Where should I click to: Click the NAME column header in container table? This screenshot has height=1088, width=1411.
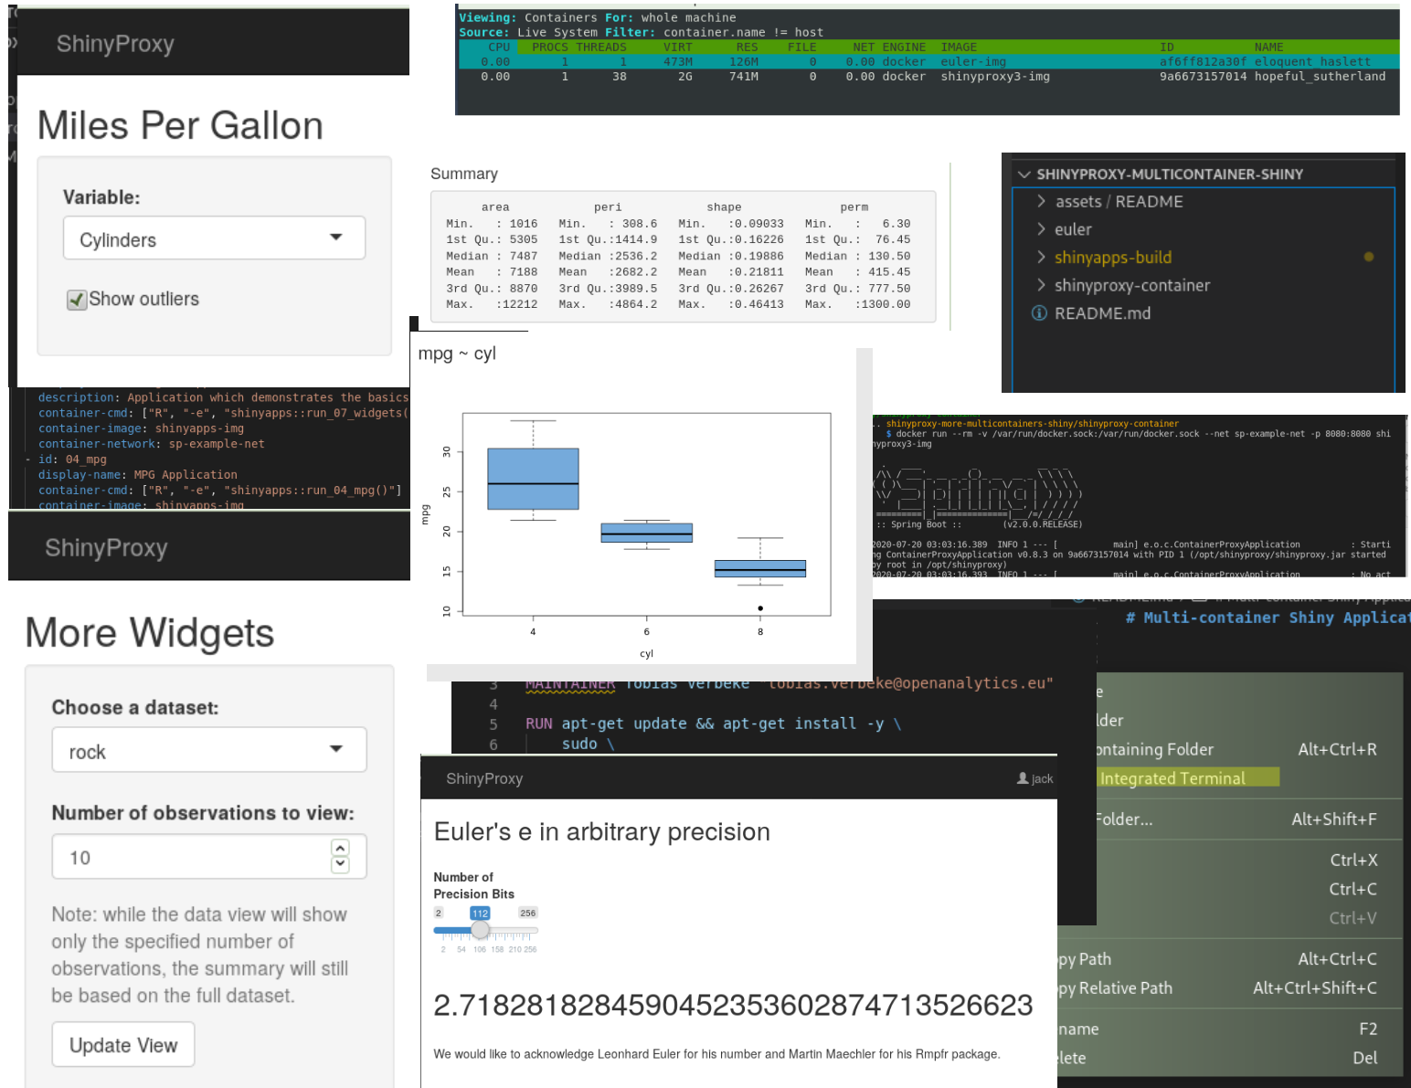pyautogui.click(x=1268, y=48)
